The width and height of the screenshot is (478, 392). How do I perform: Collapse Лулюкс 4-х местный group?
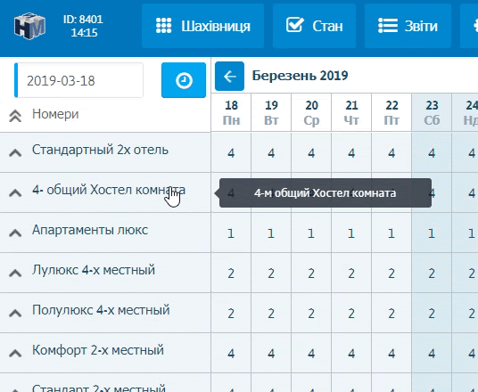tap(15, 273)
